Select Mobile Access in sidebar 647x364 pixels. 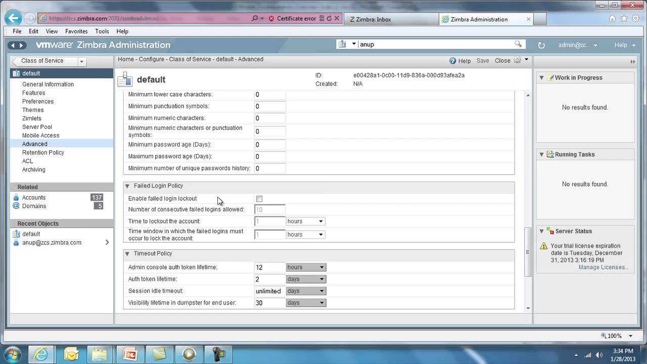click(x=40, y=135)
